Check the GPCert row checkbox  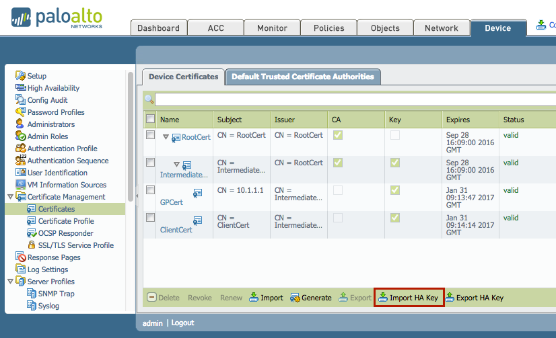click(x=150, y=190)
